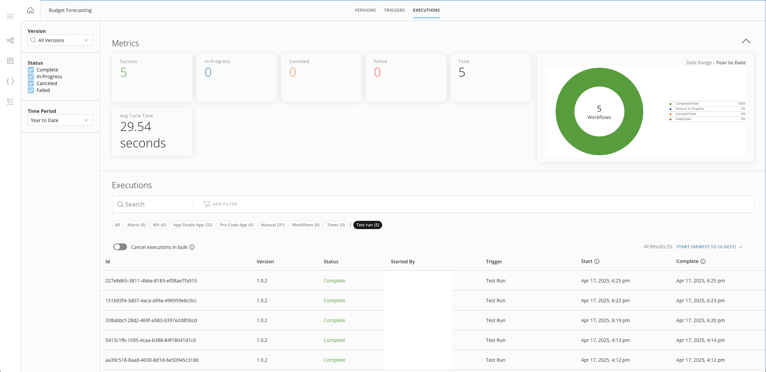Screen dimensions: 766x372
Task: Open the All Versions dropdown
Action: 60,40
